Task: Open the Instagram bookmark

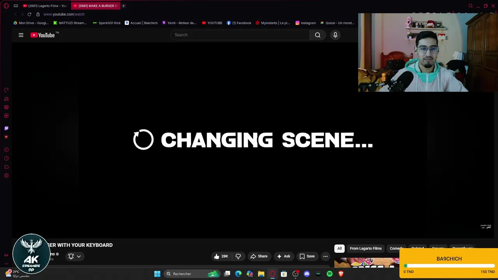Action: 306,23
